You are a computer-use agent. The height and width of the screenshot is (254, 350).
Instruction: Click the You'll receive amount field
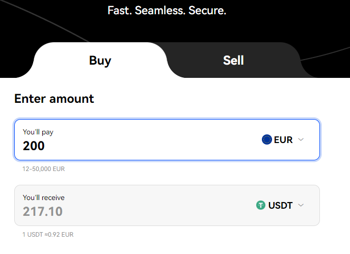tap(167, 205)
